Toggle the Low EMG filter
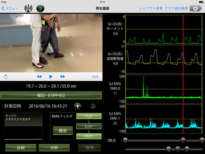The image size is (205, 154). pos(89,126)
